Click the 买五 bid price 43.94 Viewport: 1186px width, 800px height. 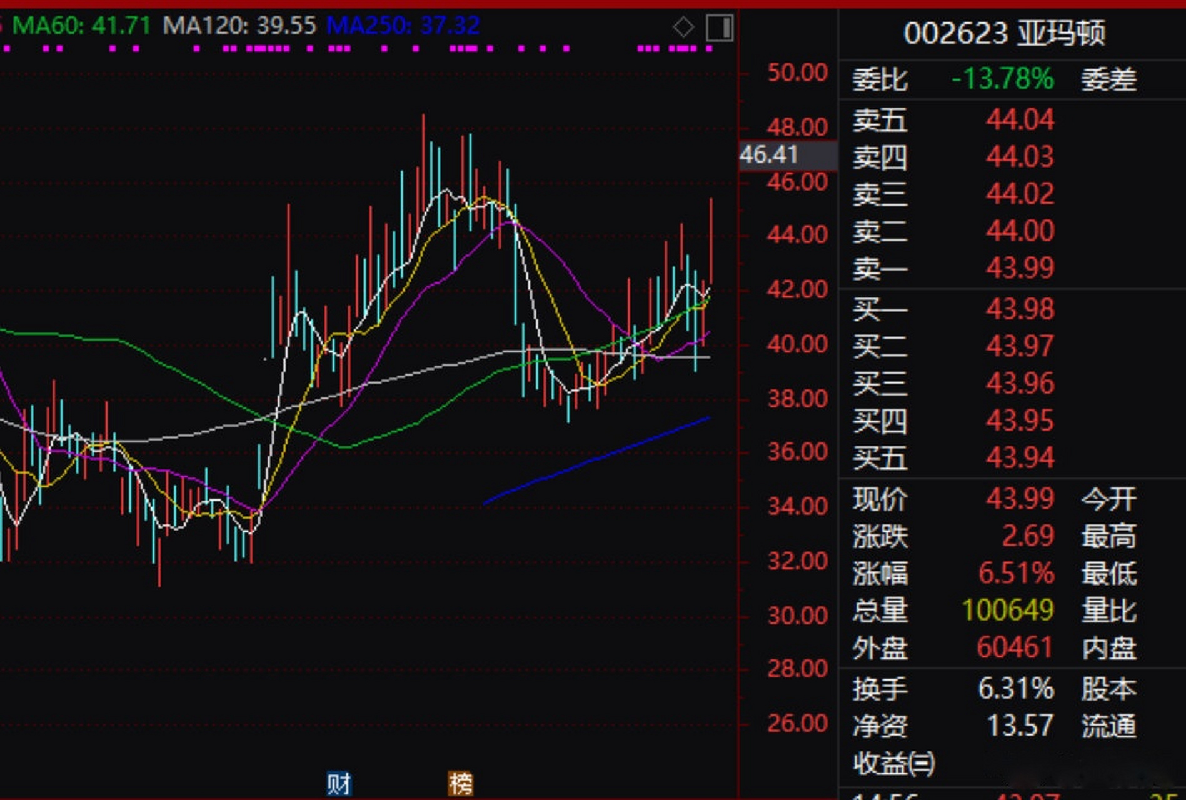1020,457
